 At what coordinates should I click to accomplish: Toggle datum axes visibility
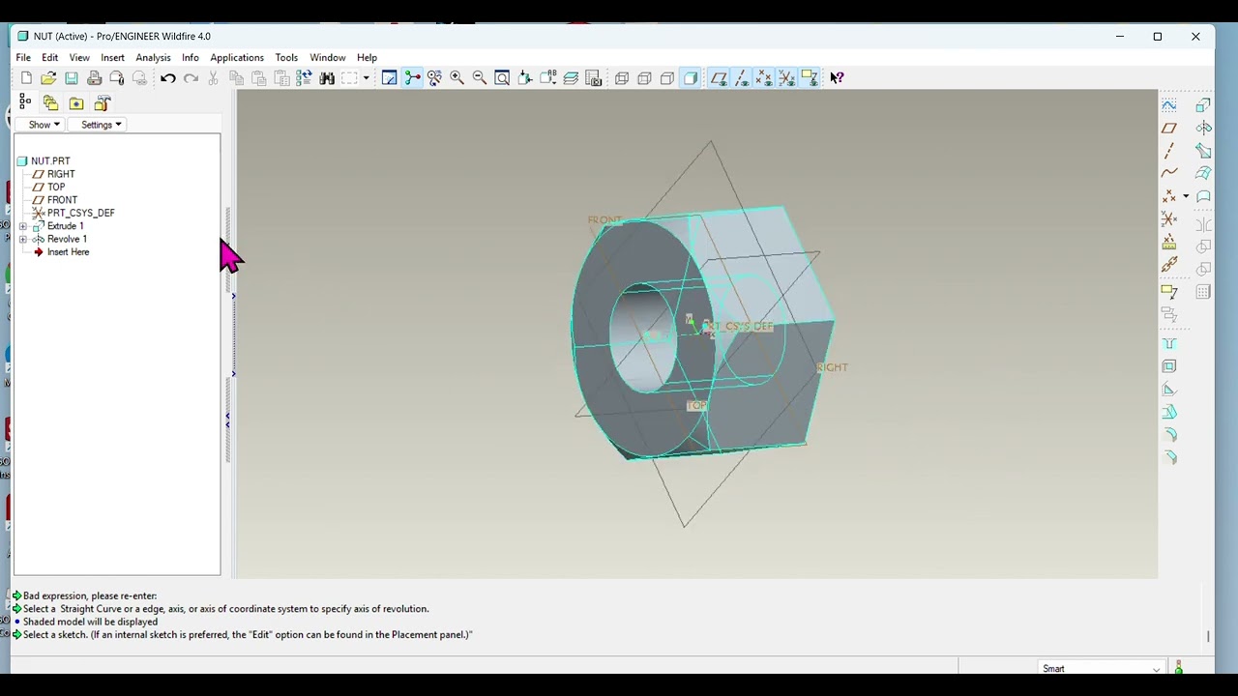point(742,78)
